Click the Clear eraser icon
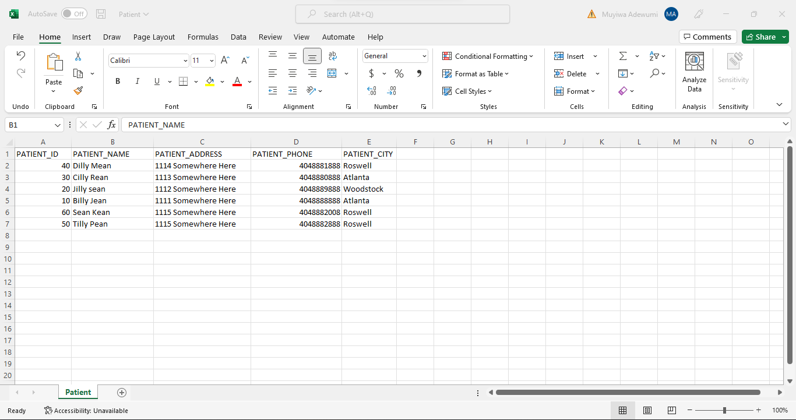This screenshot has height=420, width=796. click(622, 91)
